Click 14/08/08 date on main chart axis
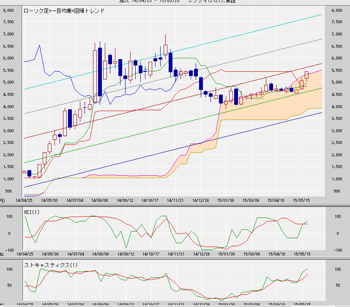 (x=100, y=201)
